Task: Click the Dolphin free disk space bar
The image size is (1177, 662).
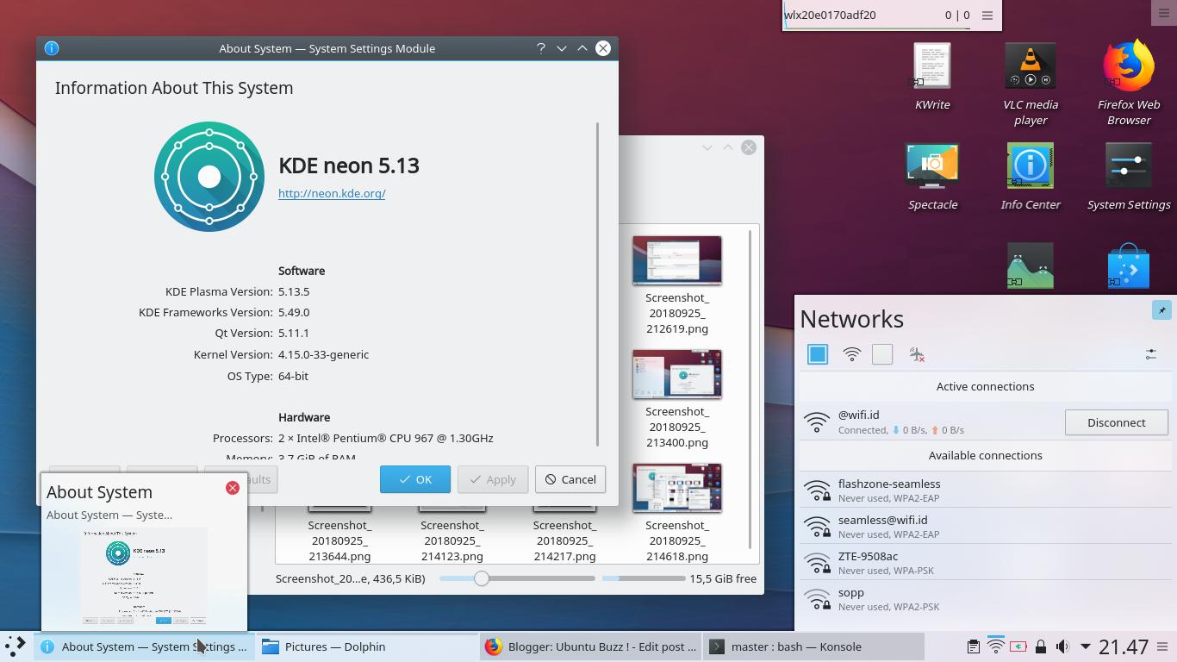Action: (x=643, y=578)
